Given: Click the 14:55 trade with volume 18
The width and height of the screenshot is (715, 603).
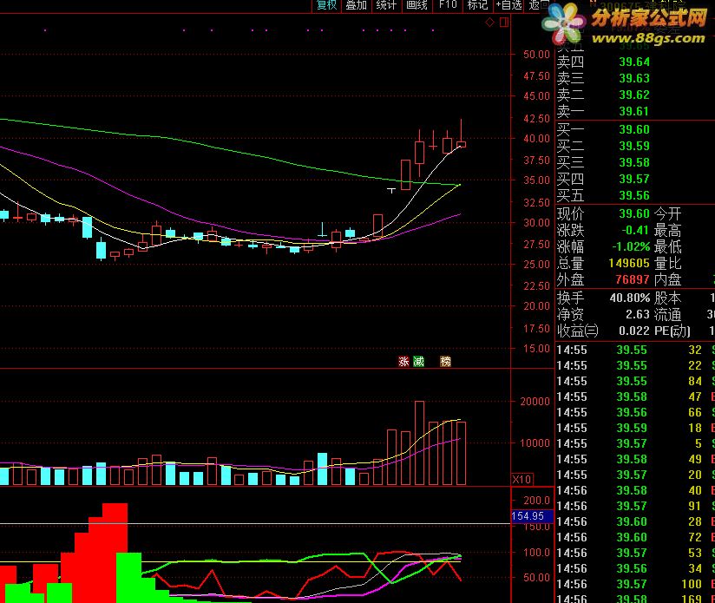Looking at the screenshot, I should point(635,428).
